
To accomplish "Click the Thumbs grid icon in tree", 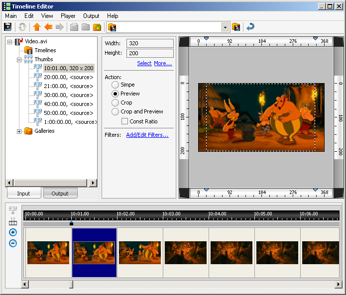I will (x=28, y=59).
